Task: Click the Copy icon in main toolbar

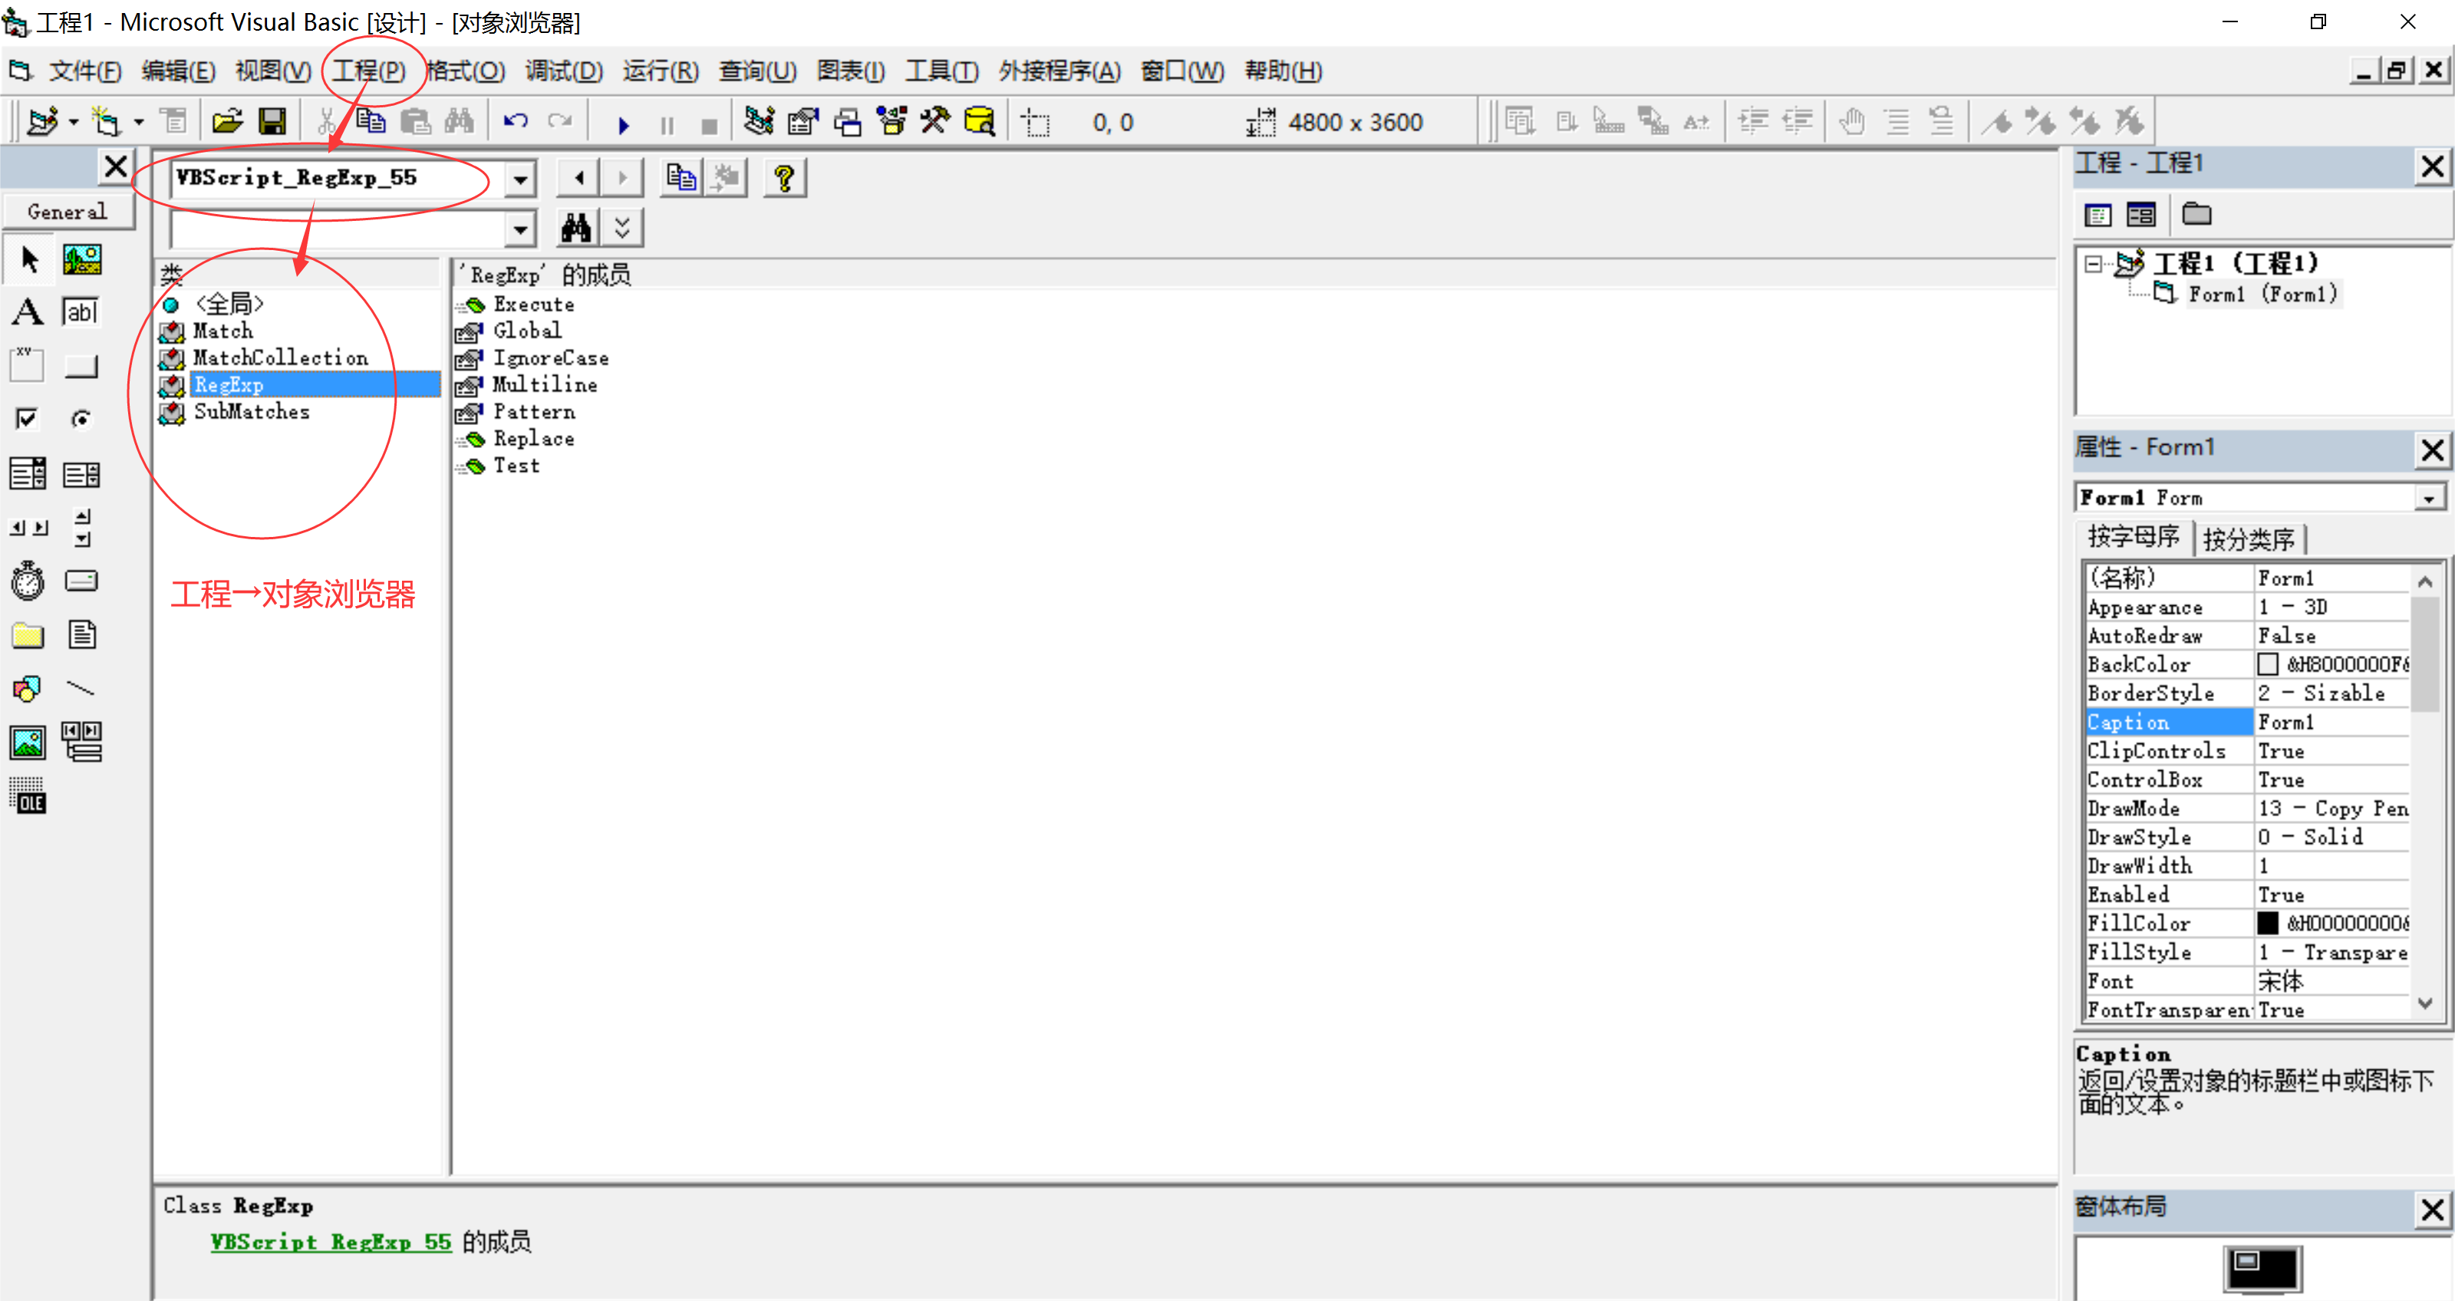Action: click(x=371, y=122)
